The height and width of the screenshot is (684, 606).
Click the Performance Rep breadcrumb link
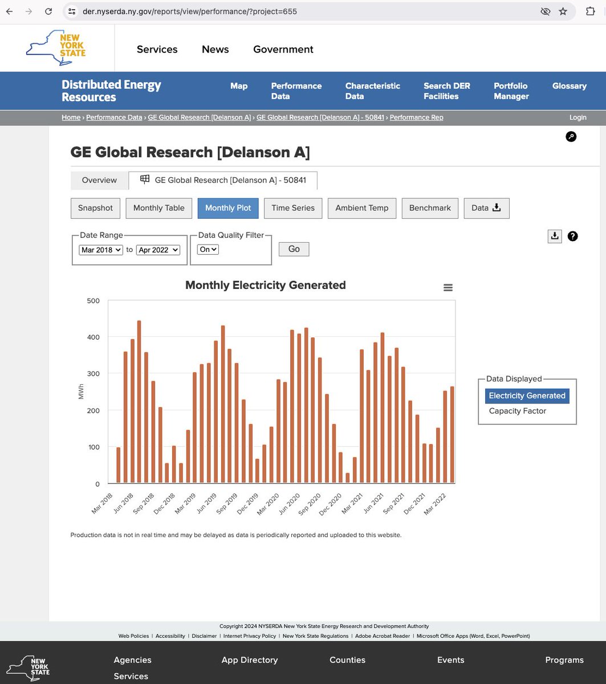(x=416, y=117)
